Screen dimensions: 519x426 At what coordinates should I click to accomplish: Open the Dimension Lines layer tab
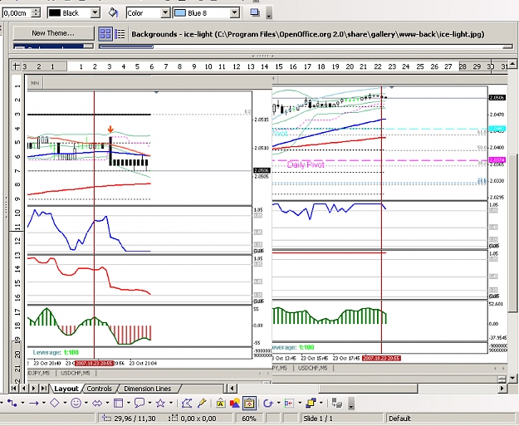147,389
